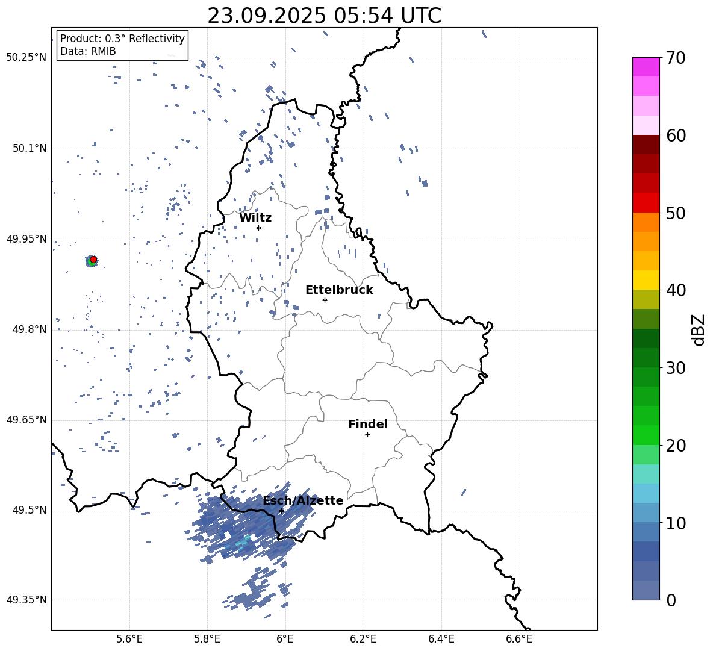The width and height of the screenshot is (713, 651).
Task: Click the "Product: 0.3° Reflectivity" legend text
Action: 122,38
